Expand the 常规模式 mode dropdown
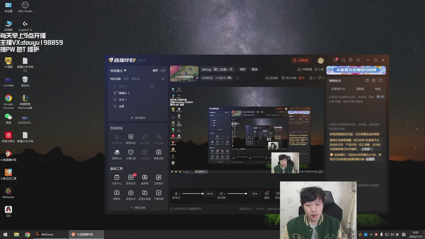The width and height of the screenshot is (425, 239). (x=118, y=71)
